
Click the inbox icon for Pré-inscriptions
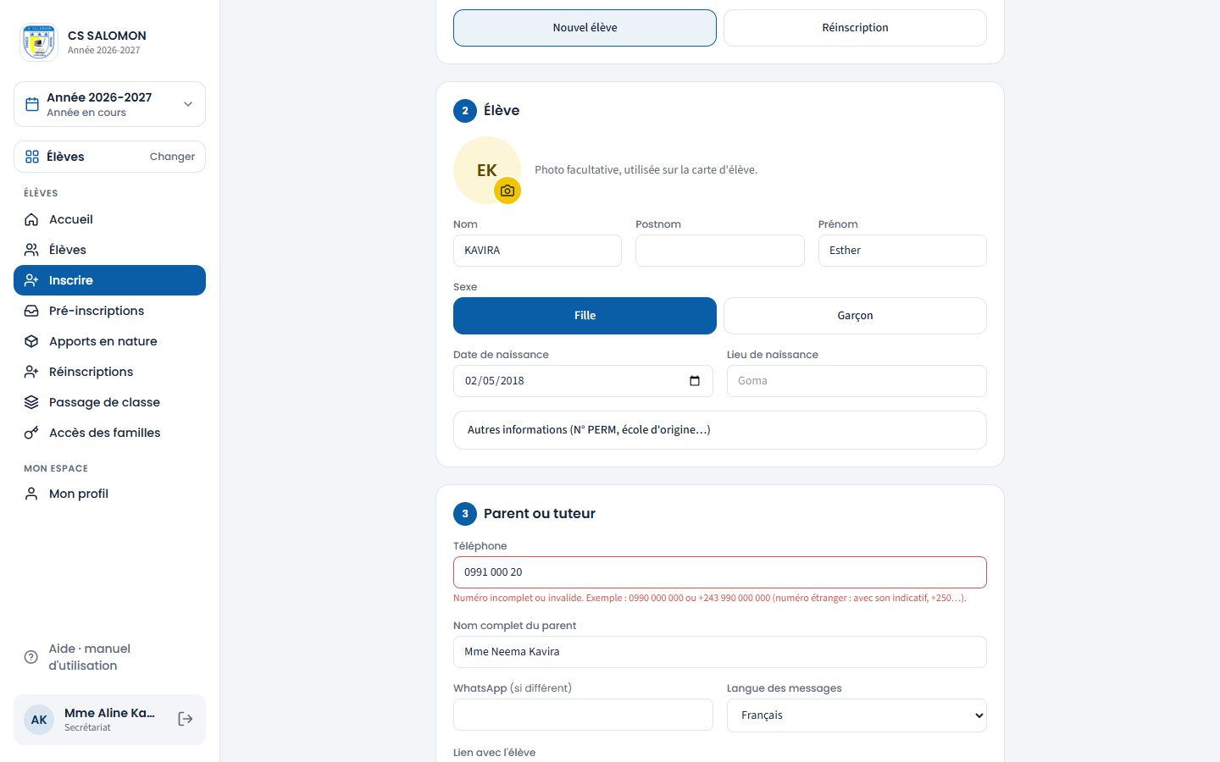coord(31,311)
